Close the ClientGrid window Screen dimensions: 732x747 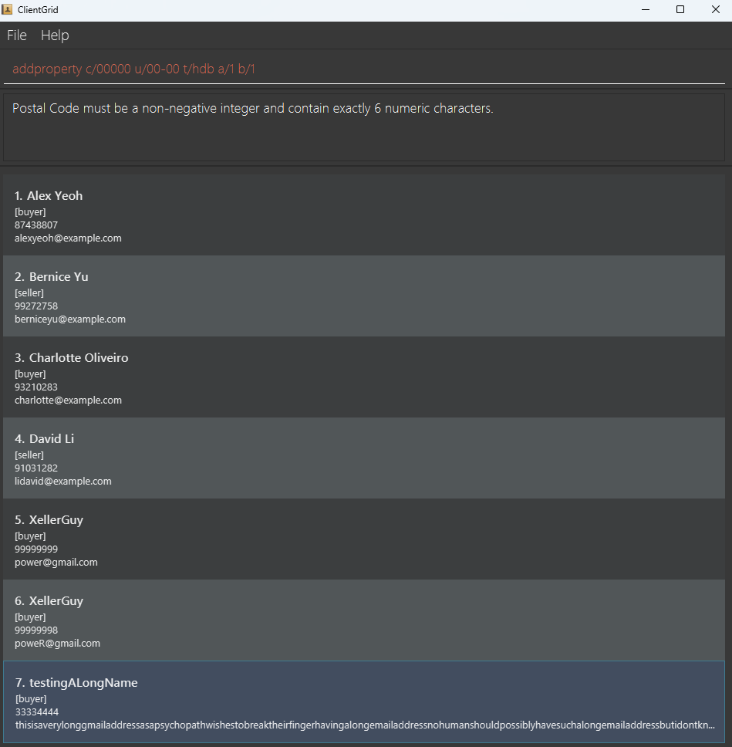pyautogui.click(x=715, y=9)
